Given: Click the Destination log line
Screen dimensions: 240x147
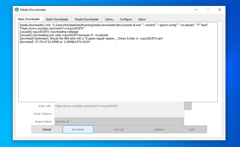Looking at the screenshot, I should 91,38.
